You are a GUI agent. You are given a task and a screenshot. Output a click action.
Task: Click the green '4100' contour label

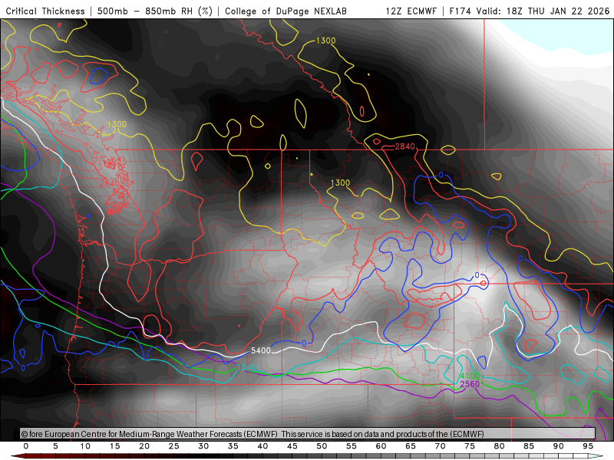(x=470, y=376)
